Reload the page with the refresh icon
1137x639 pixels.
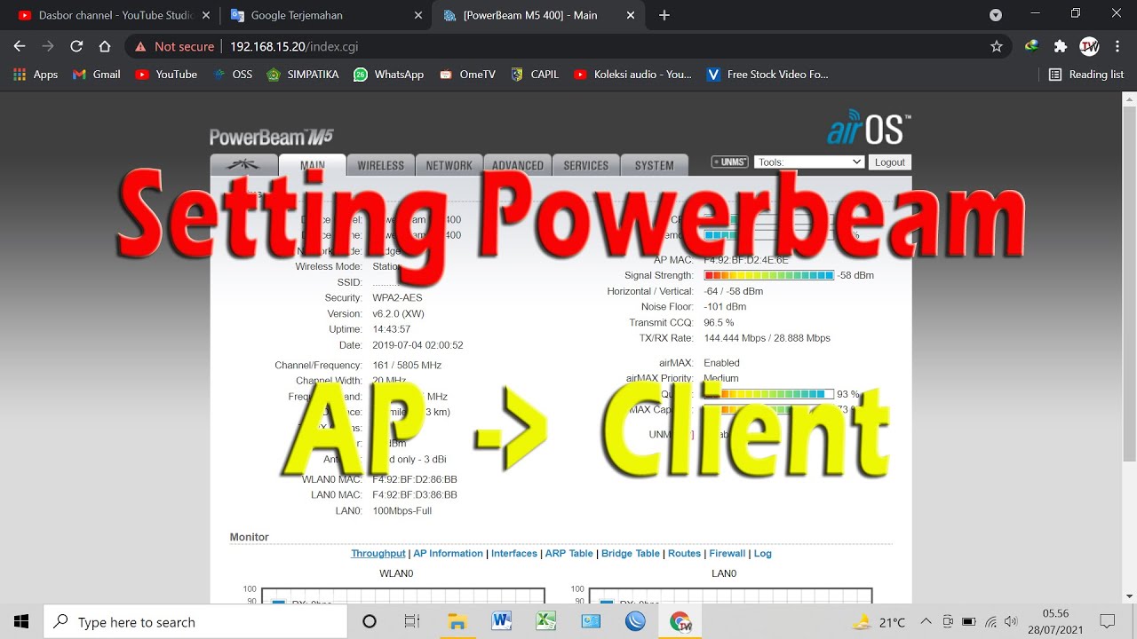coord(76,46)
